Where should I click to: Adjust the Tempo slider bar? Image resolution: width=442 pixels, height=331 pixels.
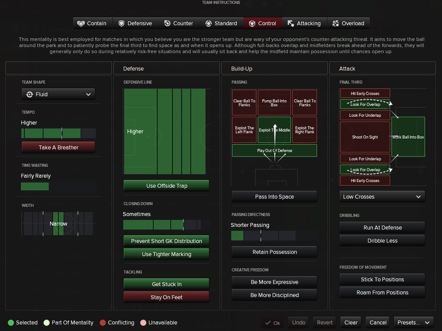[58, 133]
